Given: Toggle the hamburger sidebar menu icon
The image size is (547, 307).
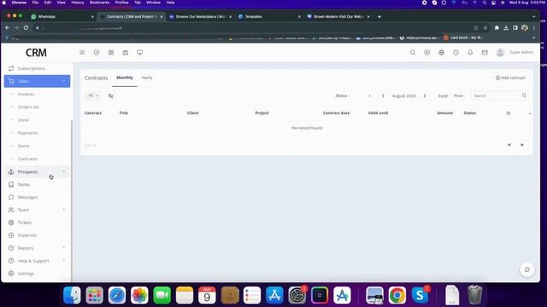Looking at the screenshot, I should [82, 53].
